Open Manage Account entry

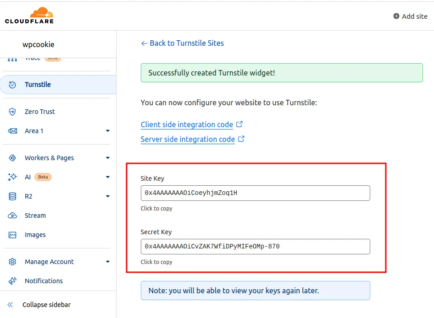49,262
